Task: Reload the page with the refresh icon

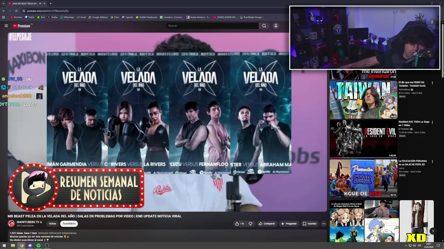Action: [16, 11]
